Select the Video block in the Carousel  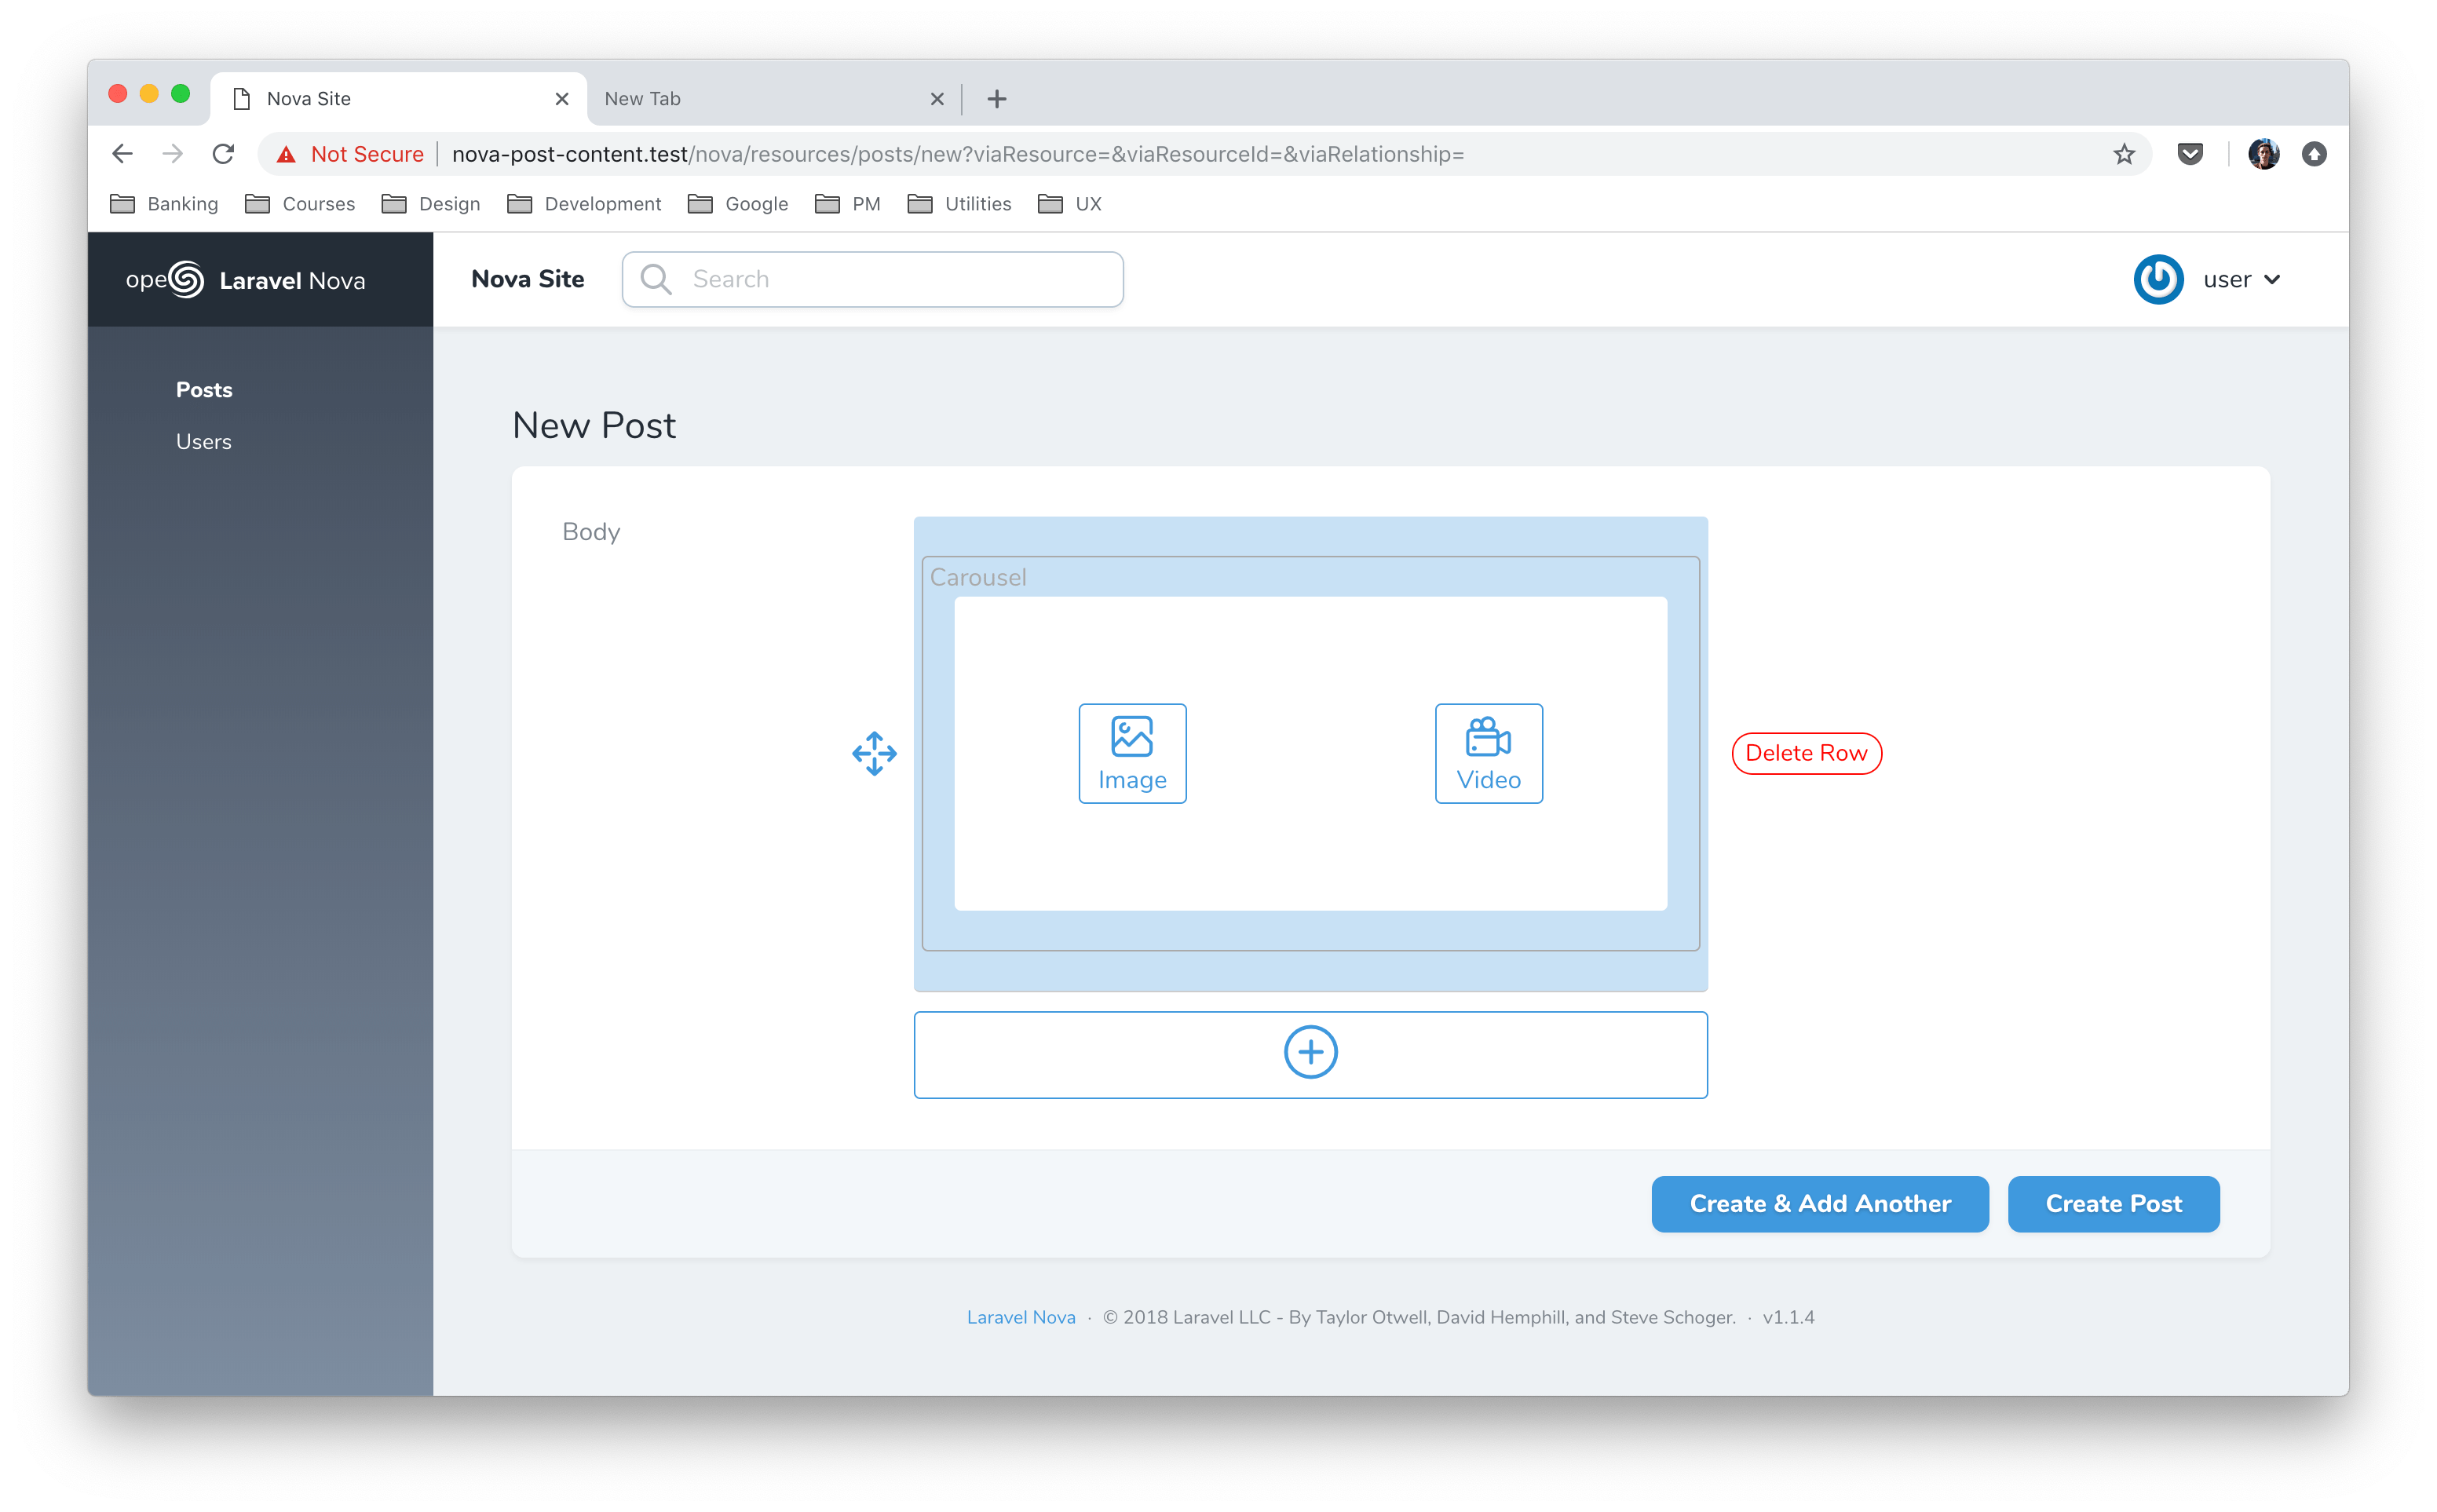[x=1488, y=753]
